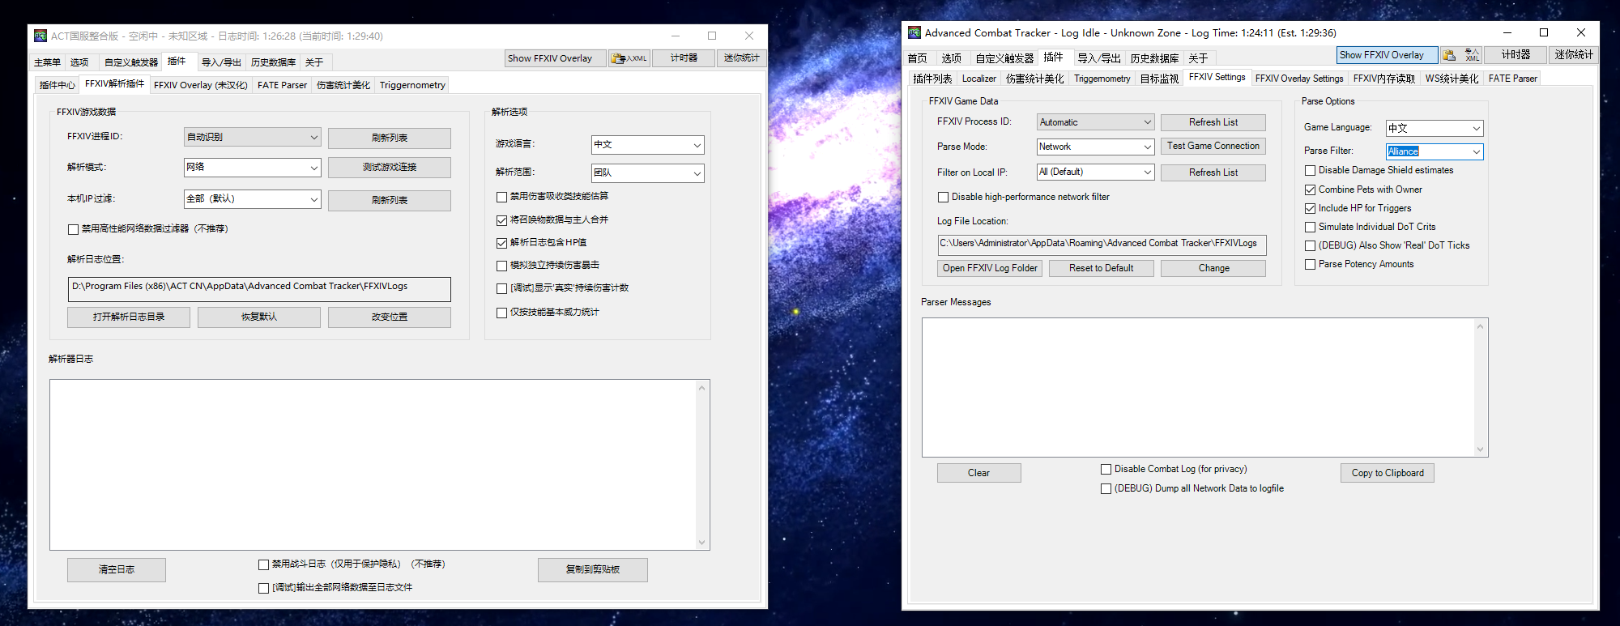Switch to FFXIV Overlay Settings sub-tab
1620x626 pixels.
[1299, 79]
